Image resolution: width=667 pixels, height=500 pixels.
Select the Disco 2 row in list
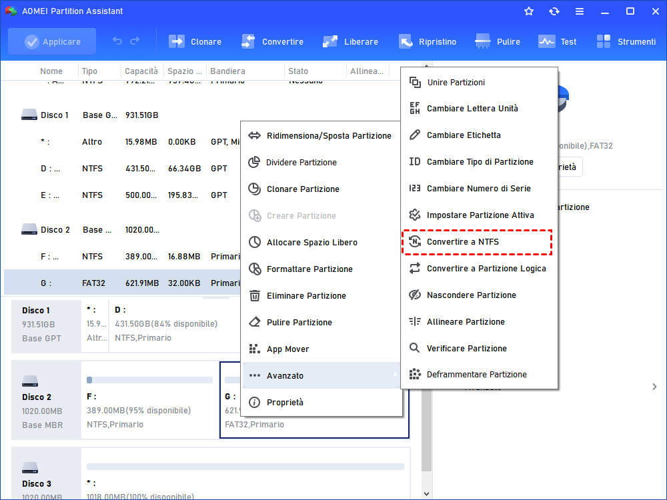pyautogui.click(x=123, y=230)
